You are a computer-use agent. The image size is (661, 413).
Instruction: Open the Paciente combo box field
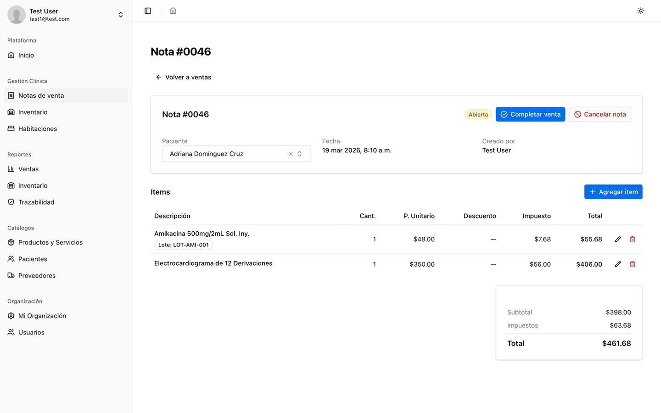[225, 154]
